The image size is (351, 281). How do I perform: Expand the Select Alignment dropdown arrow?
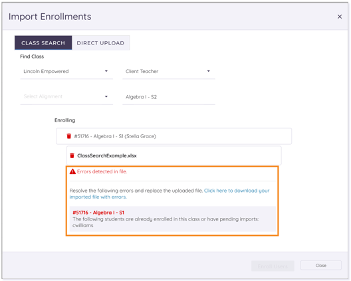(106, 96)
